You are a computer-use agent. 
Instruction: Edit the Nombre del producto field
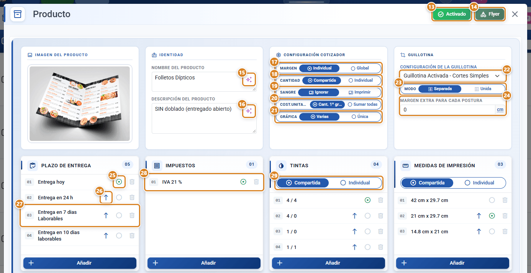(204, 82)
